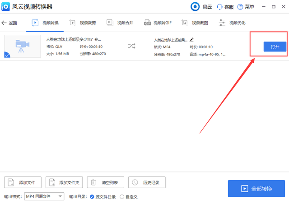The width and height of the screenshot is (289, 204).
Task: Open 客服 headset support icon
Action: 219,7
